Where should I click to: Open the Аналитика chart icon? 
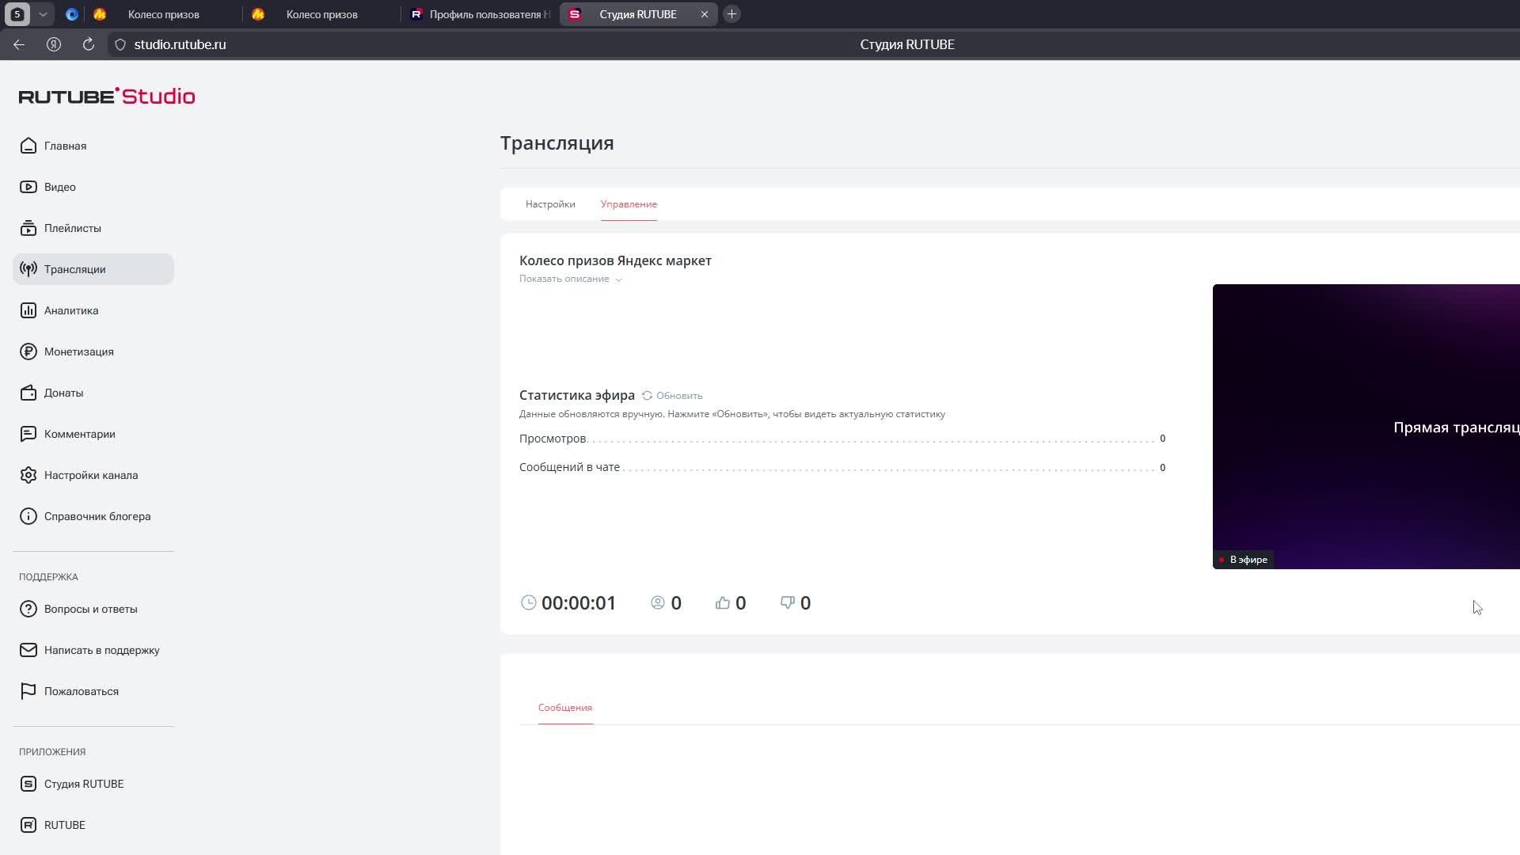(x=28, y=310)
